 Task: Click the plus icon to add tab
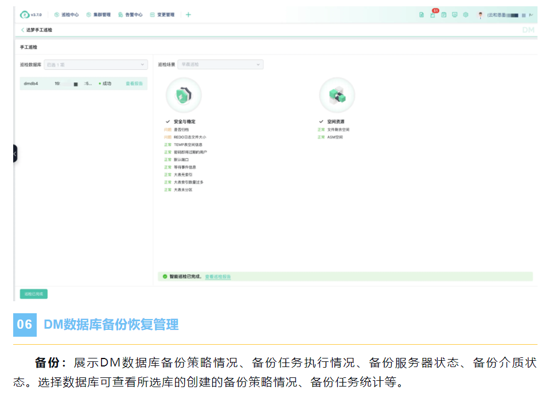[188, 15]
